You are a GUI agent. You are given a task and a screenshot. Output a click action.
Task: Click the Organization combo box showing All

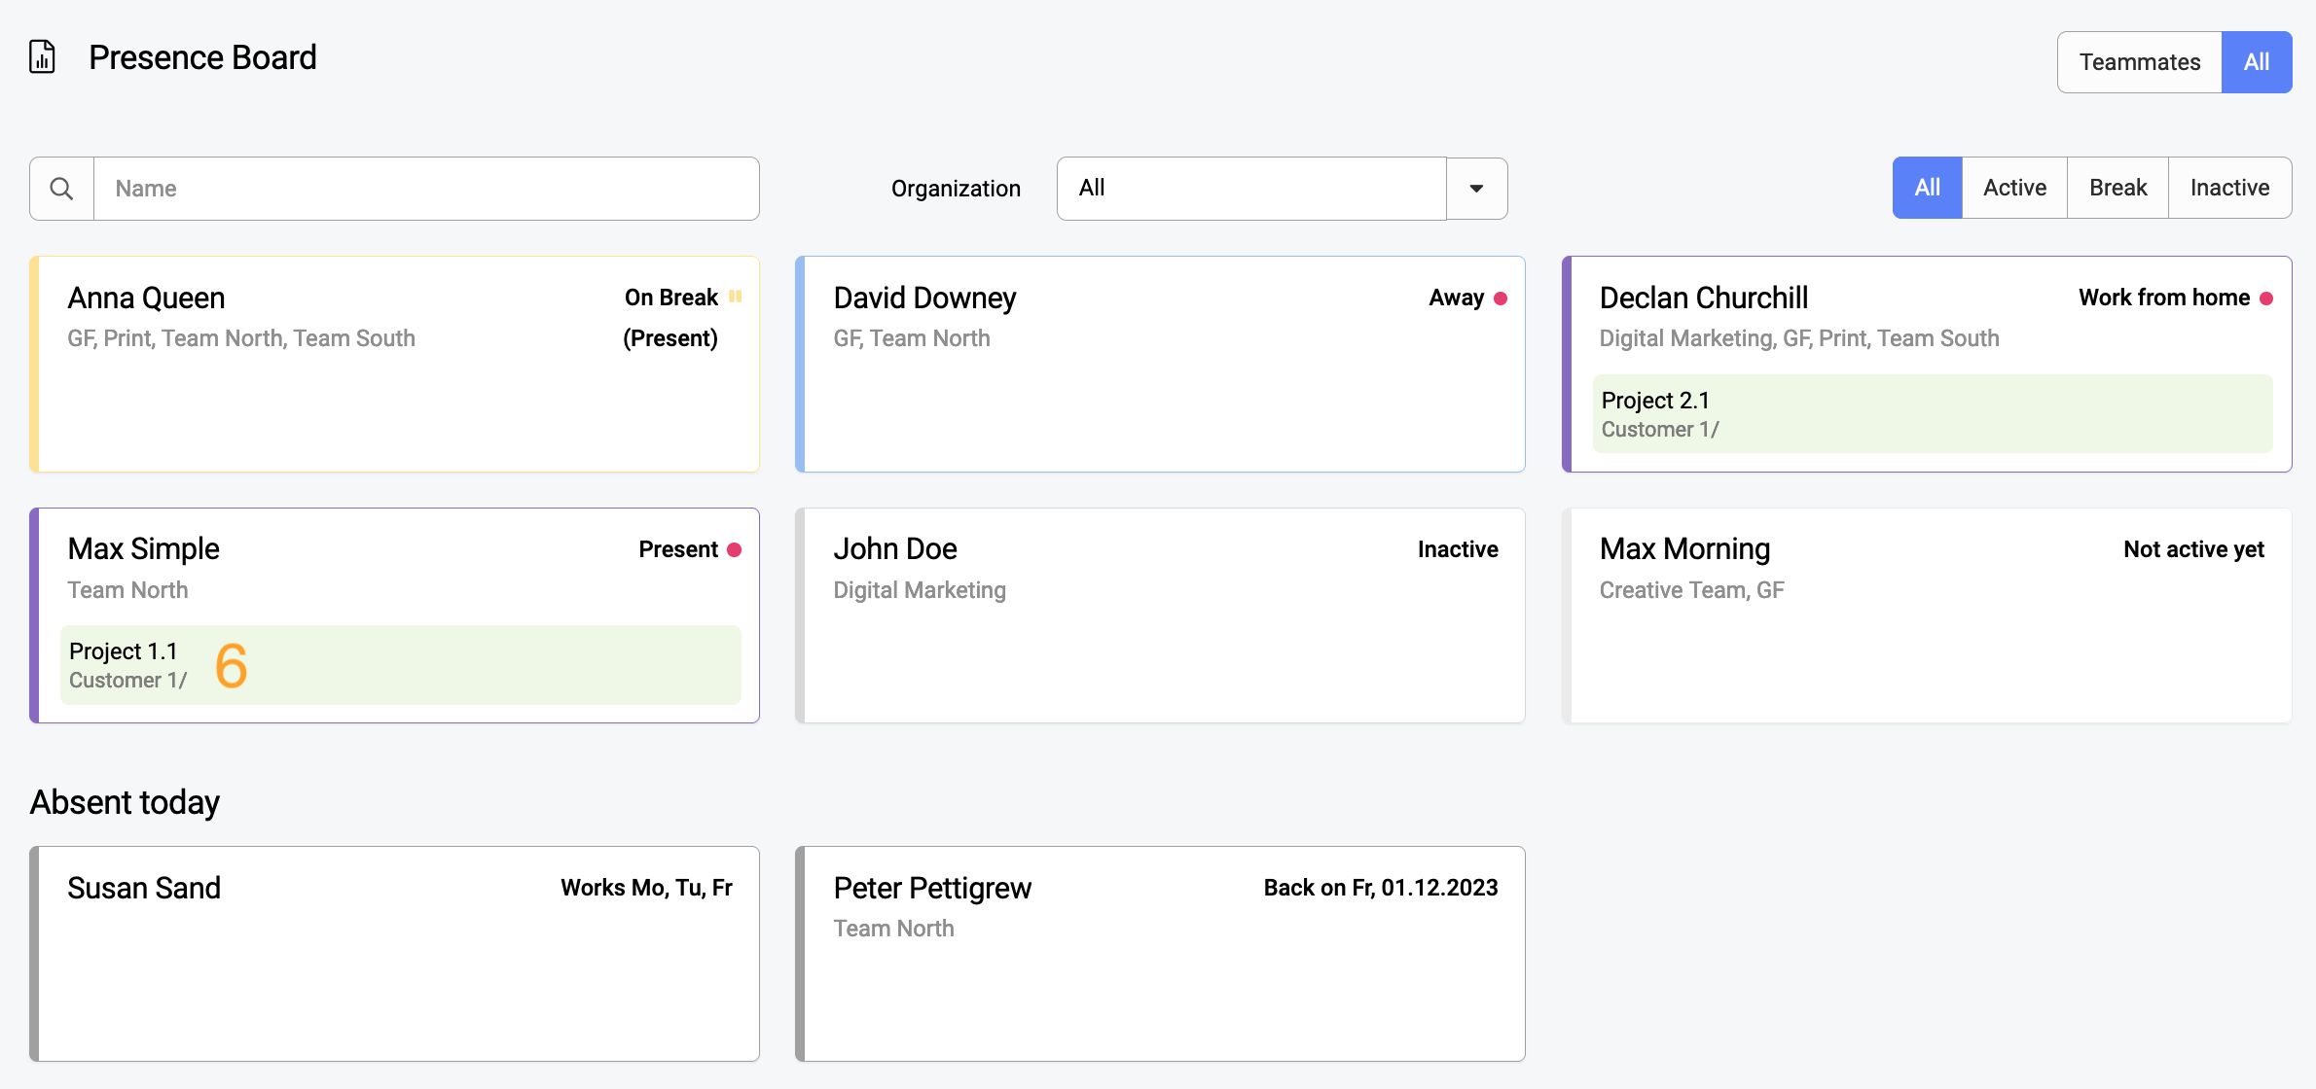click(1251, 189)
